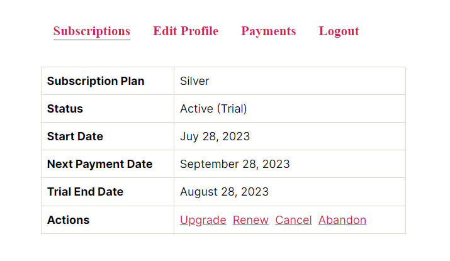Click the Active (Trial) status text
450x261 pixels.
[x=213, y=109]
